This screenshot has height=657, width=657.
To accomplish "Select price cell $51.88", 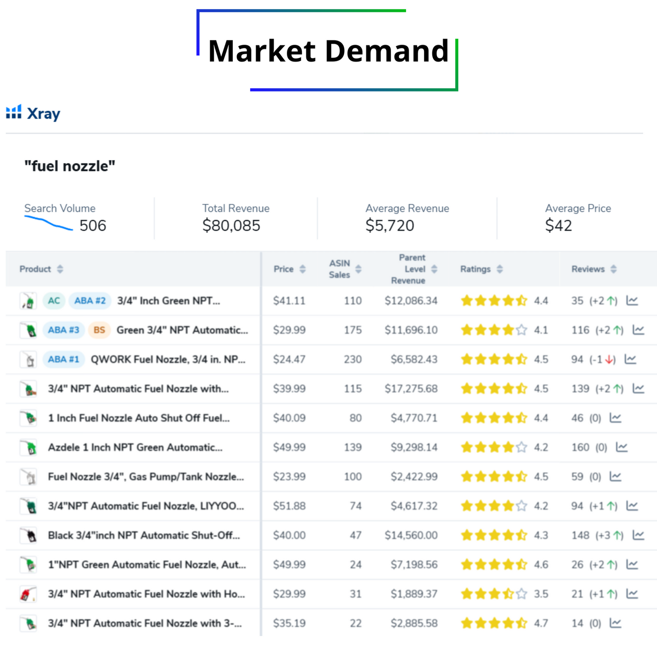I will [289, 506].
